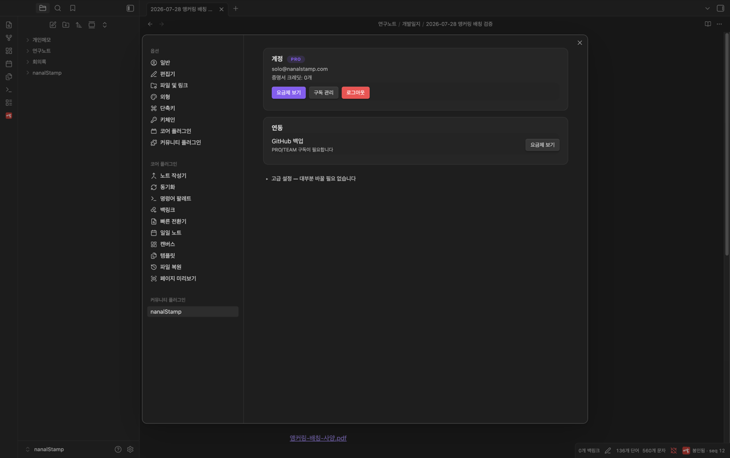Open graph view from the left ribbon
730x458 pixels.
click(x=9, y=38)
